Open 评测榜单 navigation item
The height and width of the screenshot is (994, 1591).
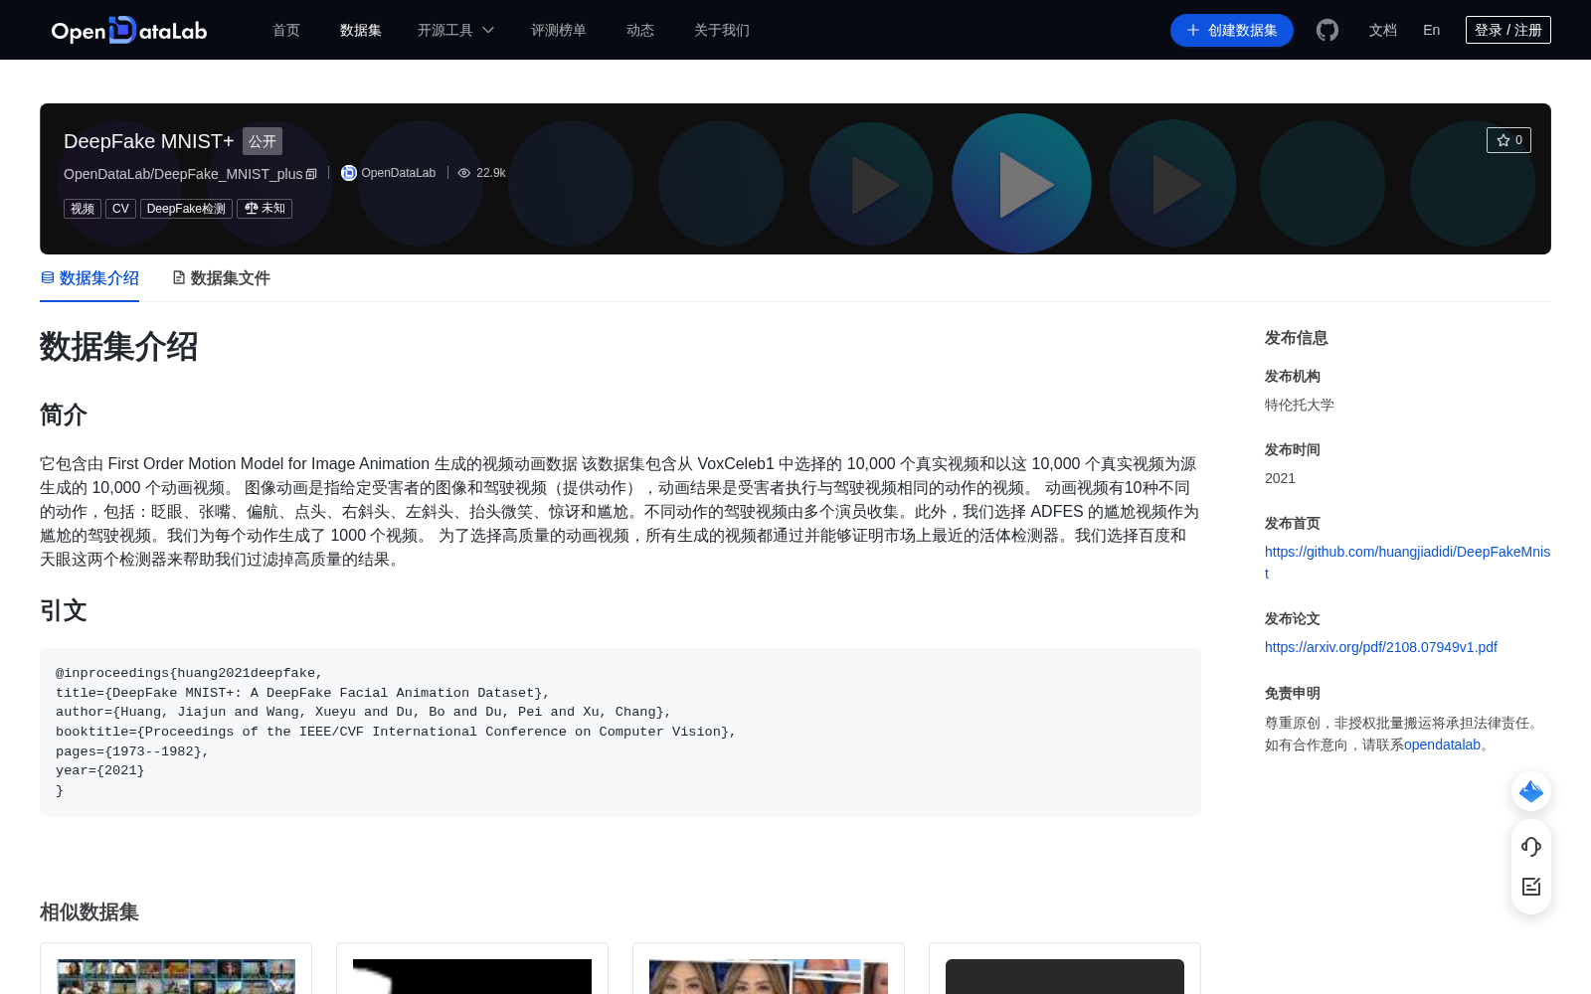559,31
